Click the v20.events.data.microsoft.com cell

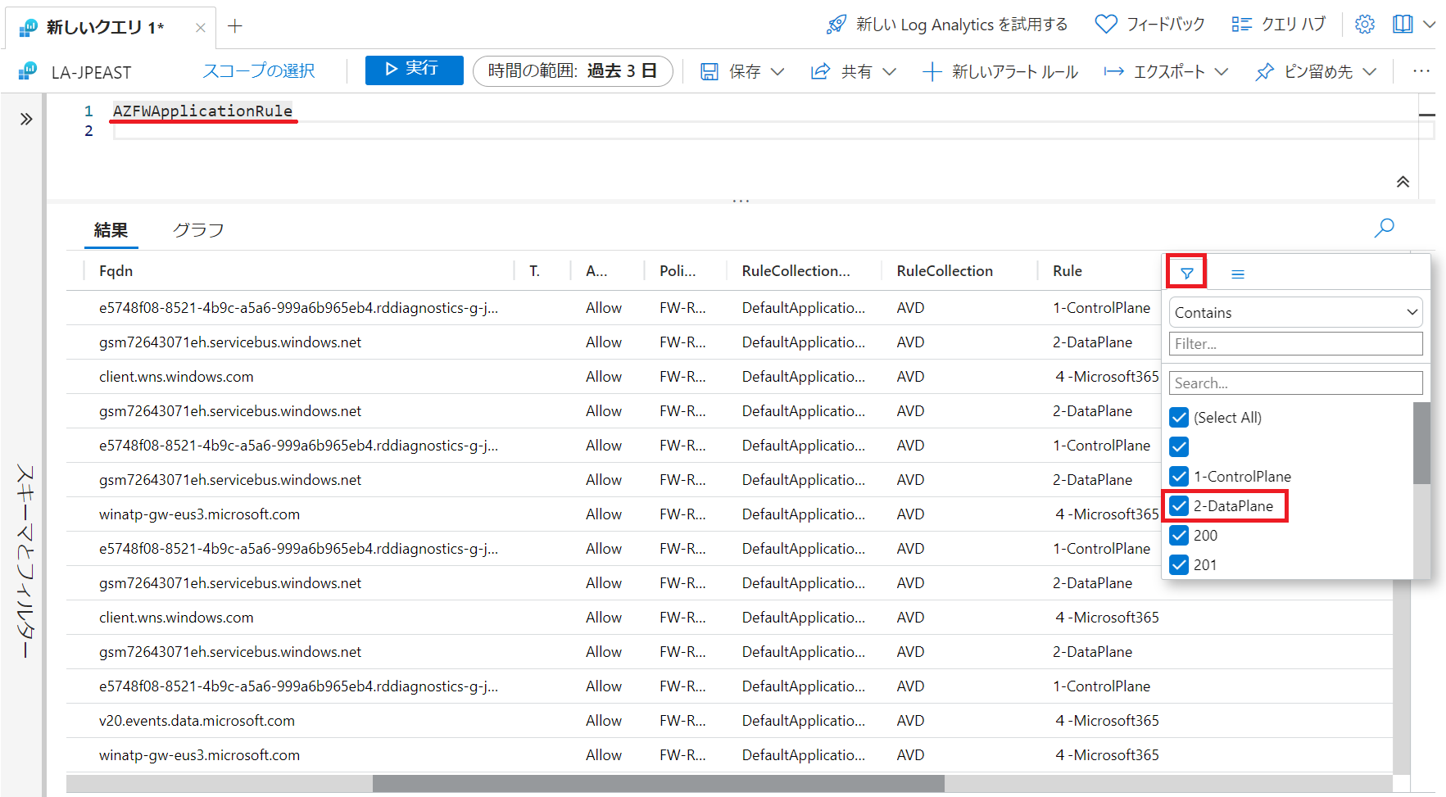197,721
